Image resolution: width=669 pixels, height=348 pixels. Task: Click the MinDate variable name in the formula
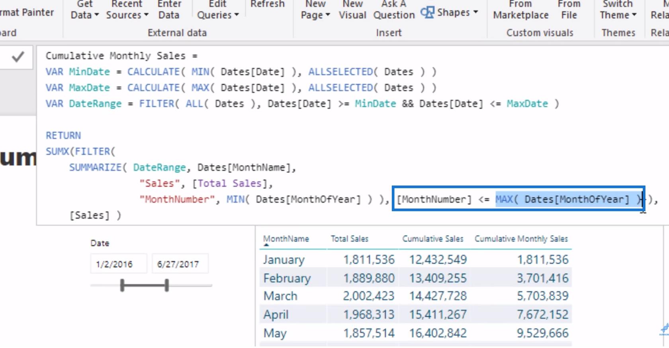point(89,72)
